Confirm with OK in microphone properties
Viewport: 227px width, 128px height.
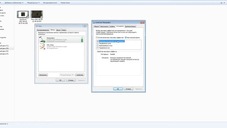click(x=118, y=89)
